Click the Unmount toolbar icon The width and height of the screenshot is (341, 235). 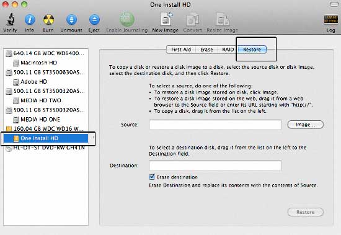[x=71, y=20]
